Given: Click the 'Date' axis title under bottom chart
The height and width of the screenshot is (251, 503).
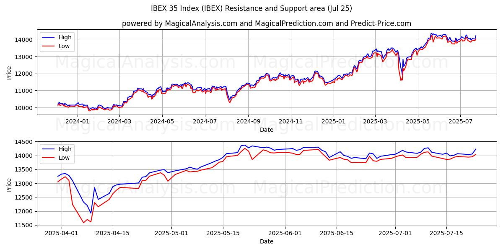Looking at the screenshot, I should click(x=267, y=241).
